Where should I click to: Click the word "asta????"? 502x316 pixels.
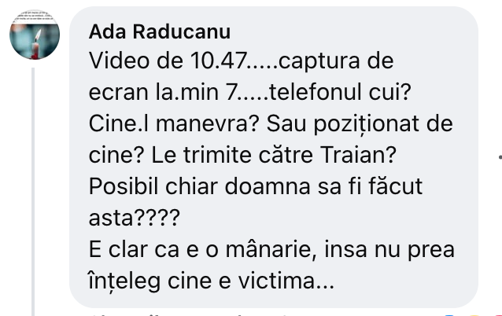click(134, 218)
